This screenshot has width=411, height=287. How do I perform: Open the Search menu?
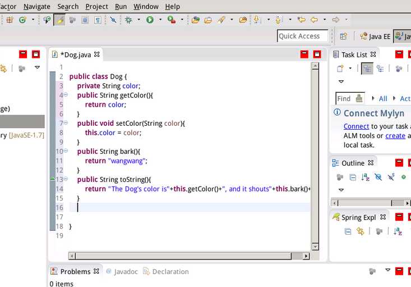(68, 6)
